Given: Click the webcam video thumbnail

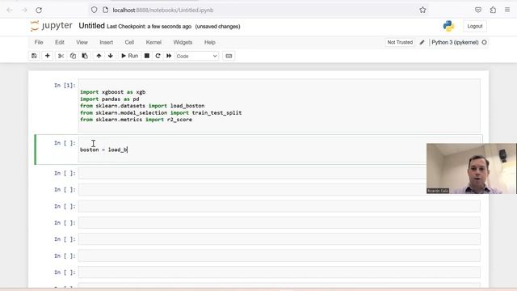Looking at the screenshot, I should [x=472, y=169].
